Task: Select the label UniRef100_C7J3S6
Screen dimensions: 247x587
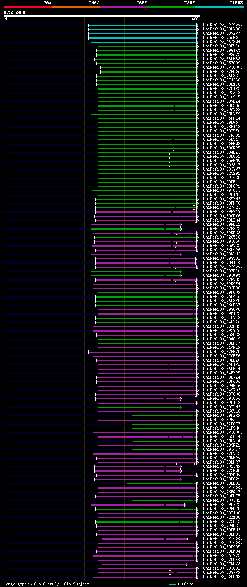Action: pyautogui.click(x=222, y=80)
